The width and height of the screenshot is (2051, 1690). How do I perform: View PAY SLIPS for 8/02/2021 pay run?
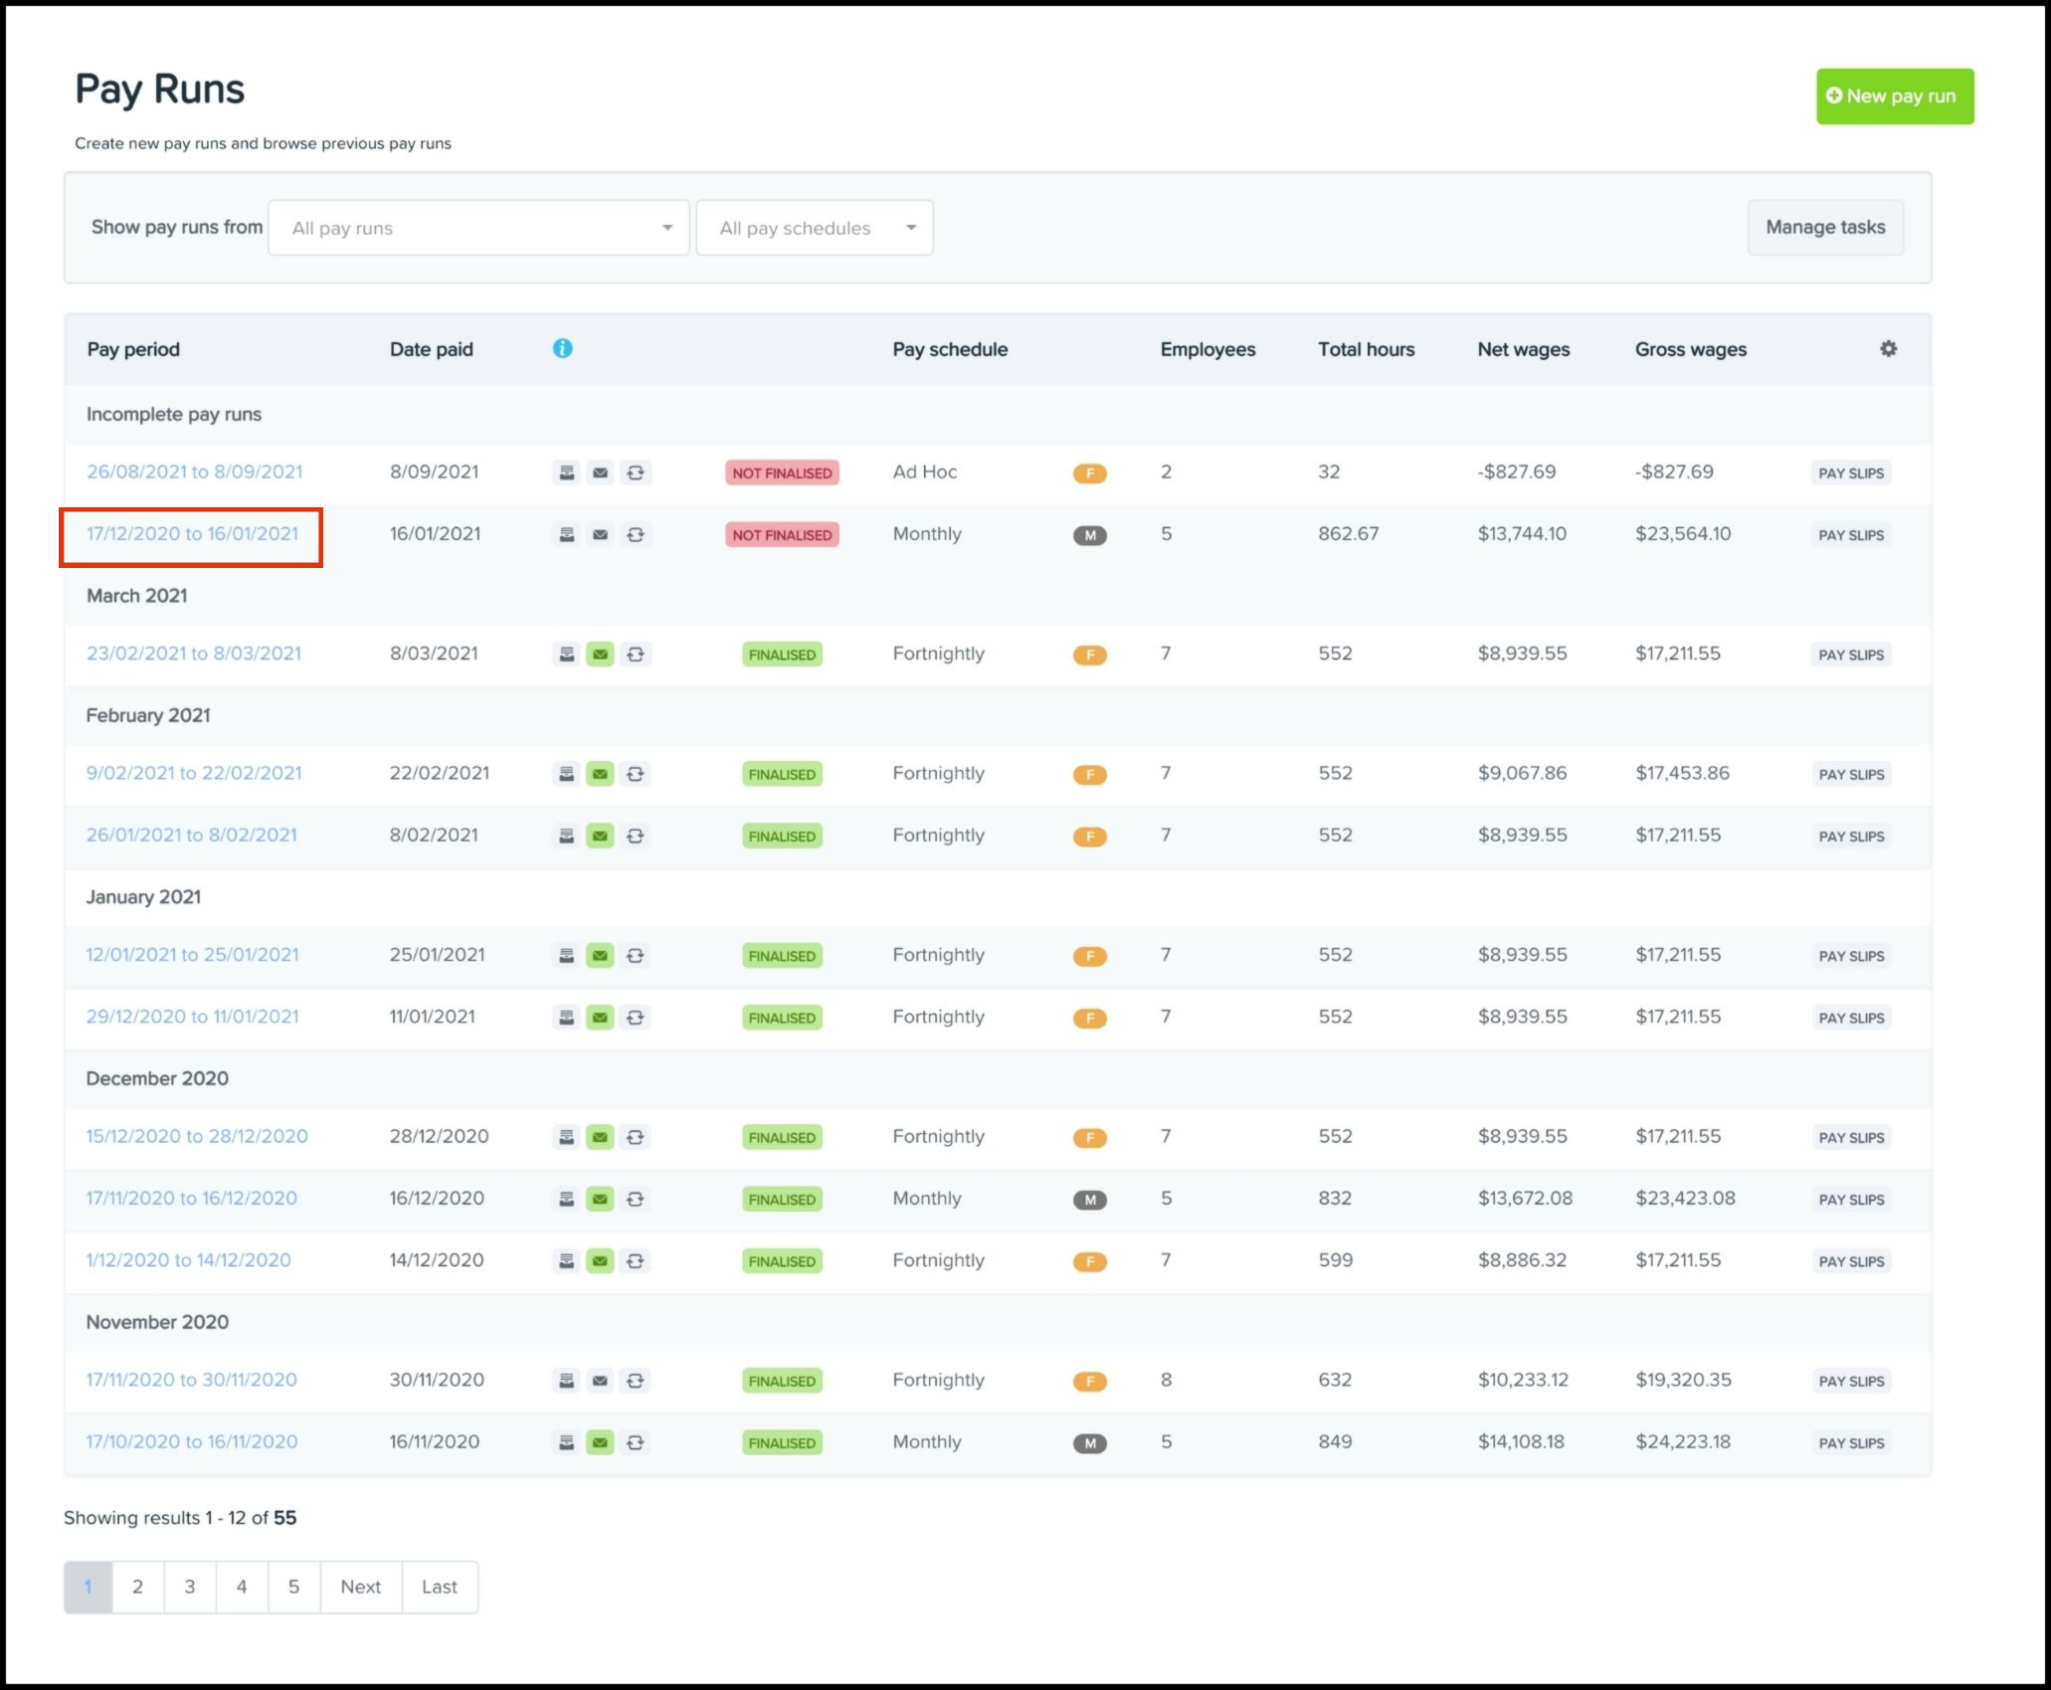tap(1850, 837)
